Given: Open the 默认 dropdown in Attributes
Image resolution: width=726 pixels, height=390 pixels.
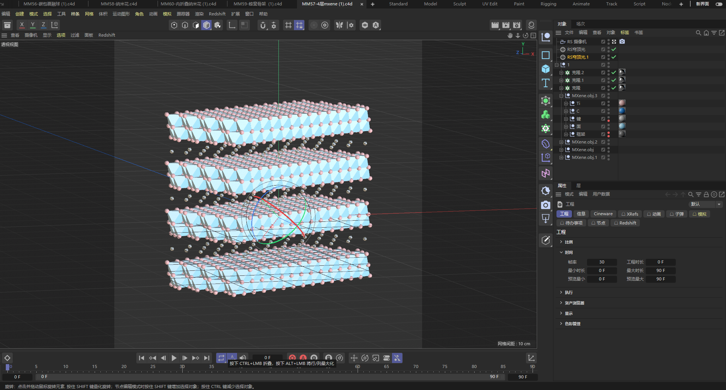Looking at the screenshot, I should (x=706, y=204).
